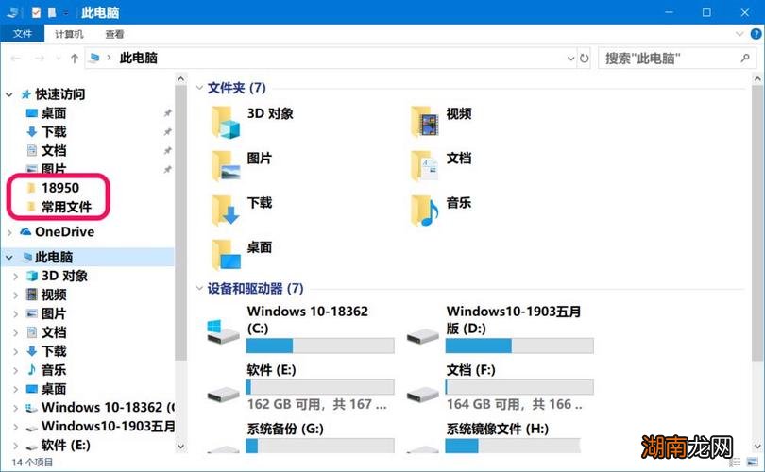The image size is (765, 472).
Task: Select Windows 10-18362 in navigation tree
Action: [101, 407]
